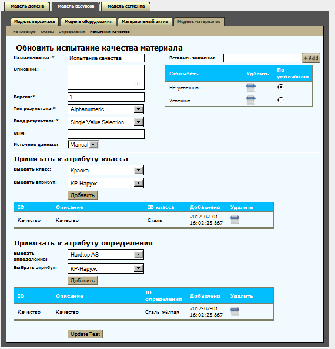Open the 'Выбрать класс' Краска dropdown
This screenshot has height=349, width=335.
point(106,171)
